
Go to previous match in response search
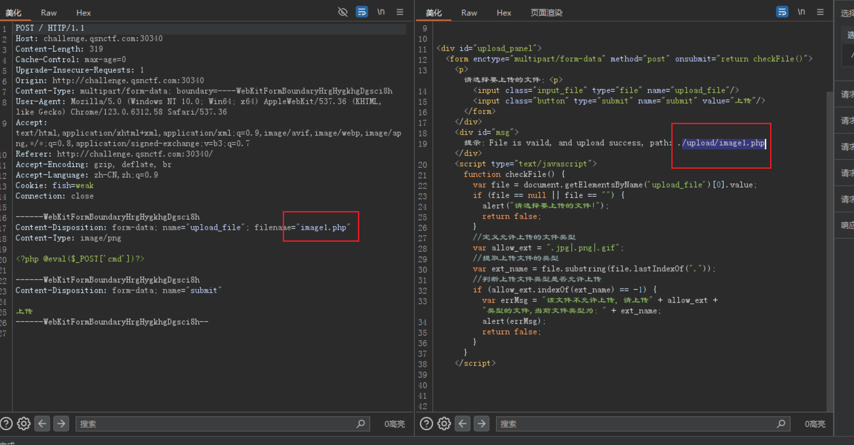pos(463,424)
